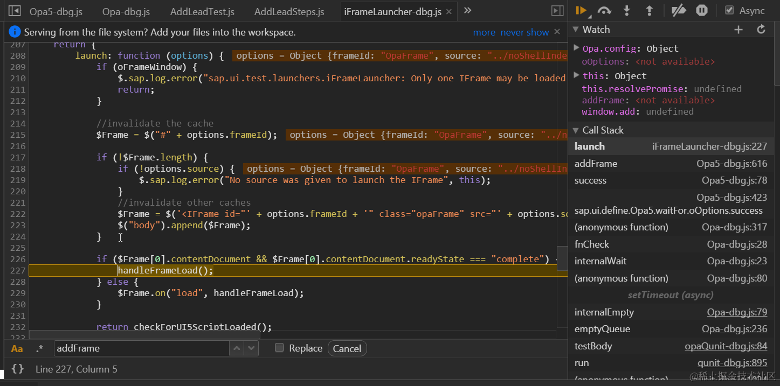Switch to Opa-dbg.js tab
The width and height of the screenshot is (780, 386).
pos(126,11)
